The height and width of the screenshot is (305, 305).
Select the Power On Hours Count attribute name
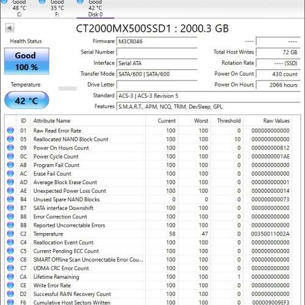click(x=61, y=148)
